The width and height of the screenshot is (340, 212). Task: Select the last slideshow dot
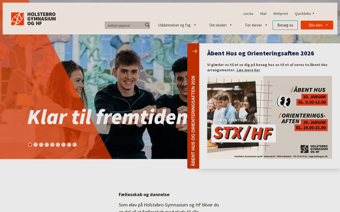click(75, 145)
